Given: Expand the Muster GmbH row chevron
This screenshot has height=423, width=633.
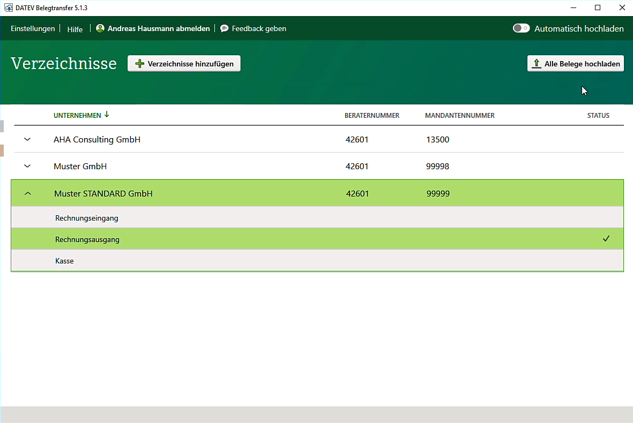Looking at the screenshot, I should [x=27, y=166].
